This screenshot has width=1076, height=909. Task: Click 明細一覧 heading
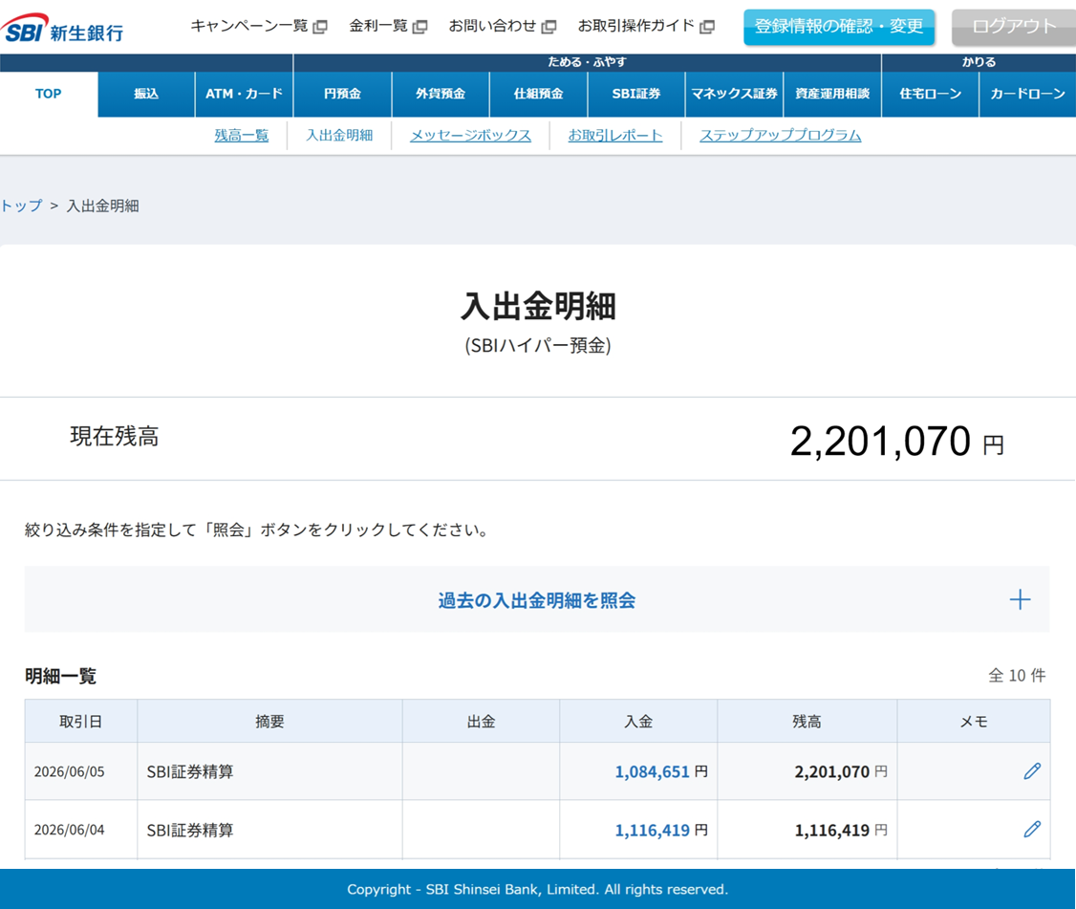click(60, 677)
